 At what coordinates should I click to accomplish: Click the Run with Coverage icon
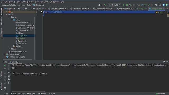(130, 5)
